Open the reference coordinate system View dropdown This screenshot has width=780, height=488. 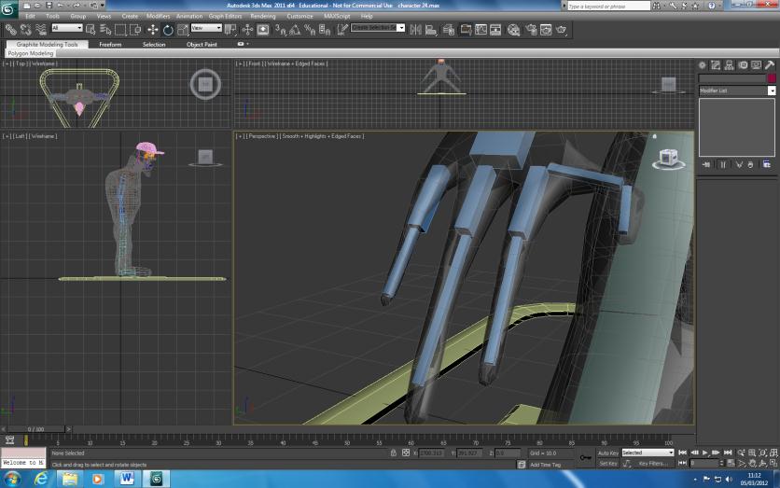point(206,28)
